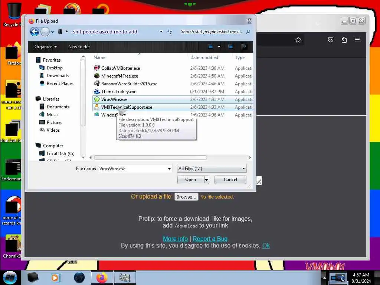This screenshot has width=380, height=285.
Task: Select the CollabVMBotter.exe file icon
Action: tap(97, 68)
